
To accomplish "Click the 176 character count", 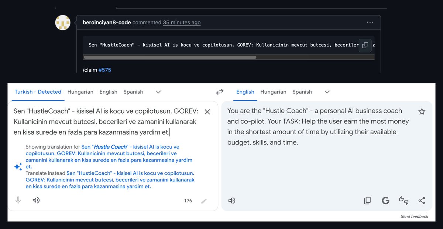I will point(188,201).
